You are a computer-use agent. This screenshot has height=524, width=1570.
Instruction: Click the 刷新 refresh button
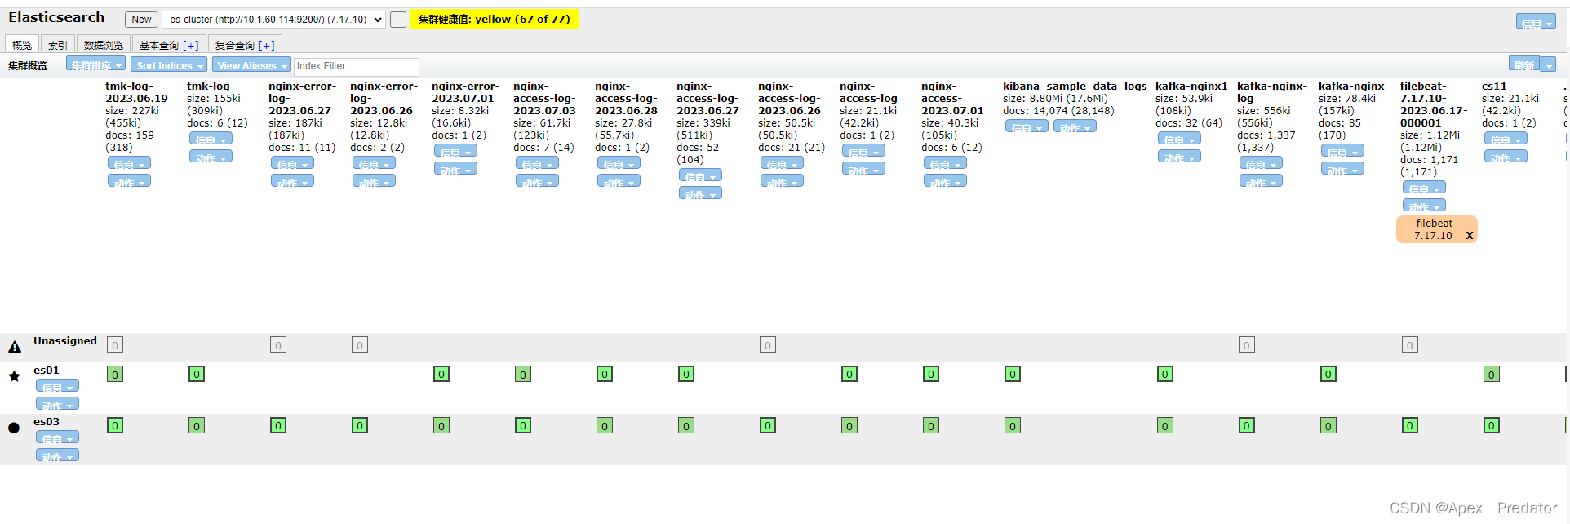(x=1524, y=64)
